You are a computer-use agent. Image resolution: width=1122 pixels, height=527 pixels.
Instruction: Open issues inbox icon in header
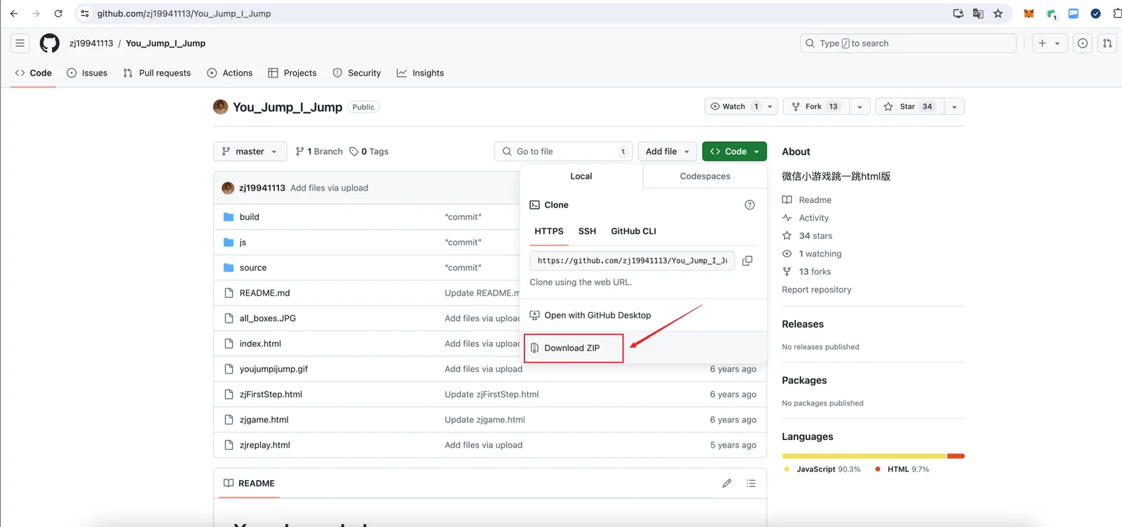[x=1083, y=43]
